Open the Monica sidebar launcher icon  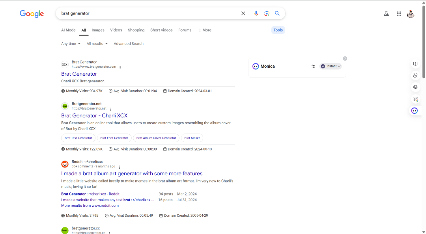414,110
